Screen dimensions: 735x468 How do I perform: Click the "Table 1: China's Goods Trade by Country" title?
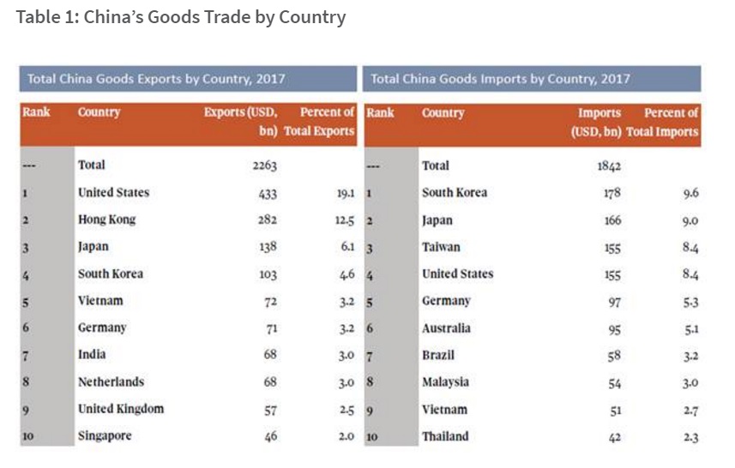click(x=181, y=18)
